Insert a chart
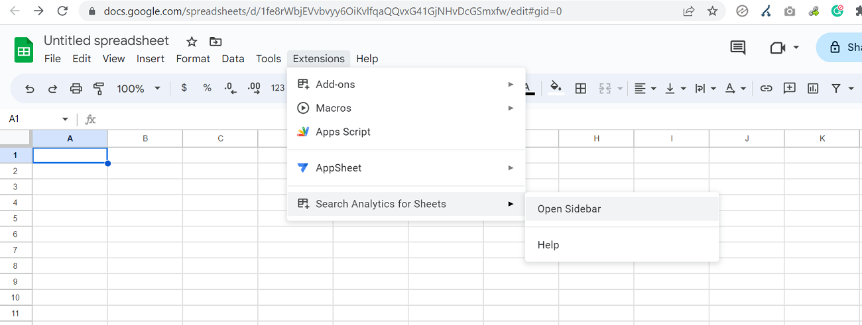This screenshot has height=325, width=862. coord(813,88)
